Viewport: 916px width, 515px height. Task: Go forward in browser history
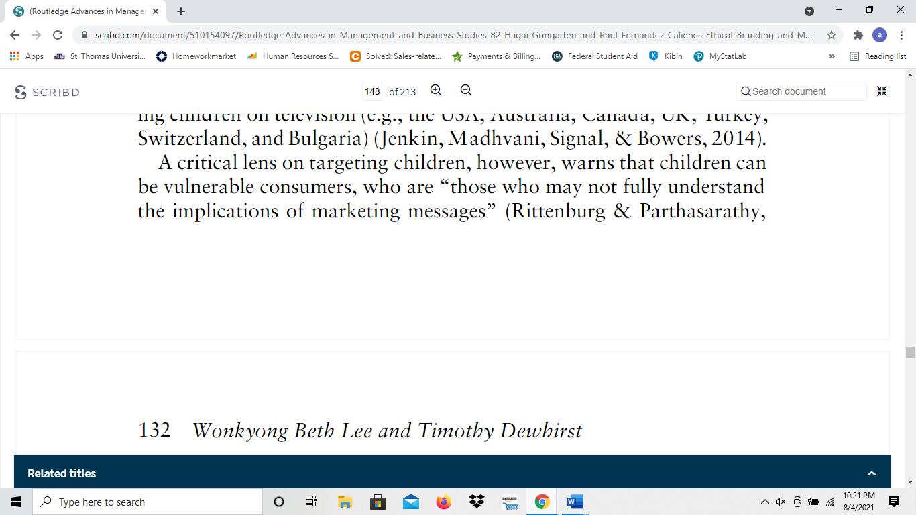tap(36, 35)
